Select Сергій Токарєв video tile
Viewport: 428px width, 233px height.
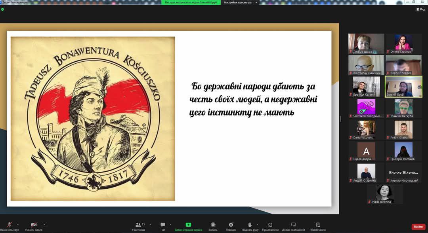point(403,65)
